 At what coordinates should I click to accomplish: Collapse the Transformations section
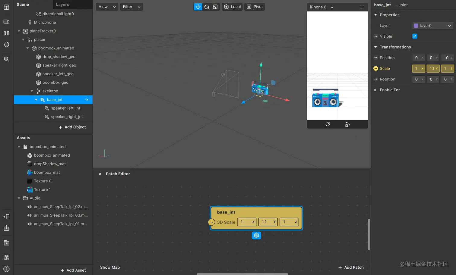pyautogui.click(x=375, y=47)
